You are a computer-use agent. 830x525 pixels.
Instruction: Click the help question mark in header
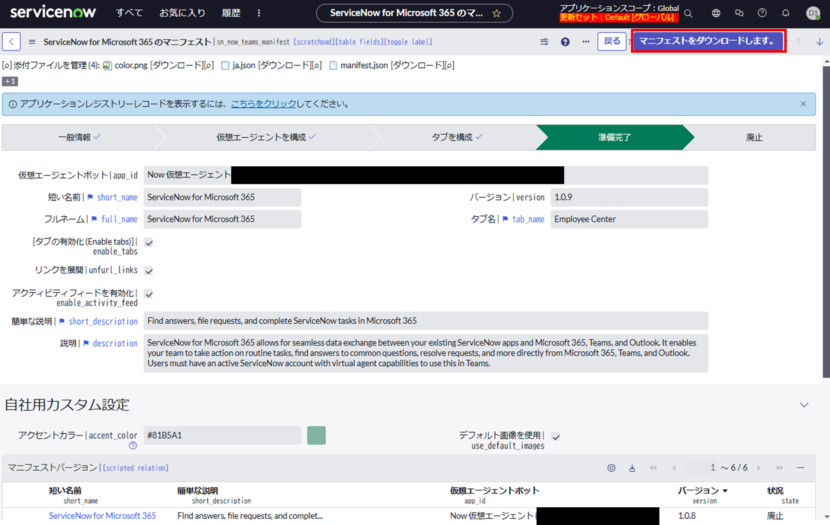762,13
